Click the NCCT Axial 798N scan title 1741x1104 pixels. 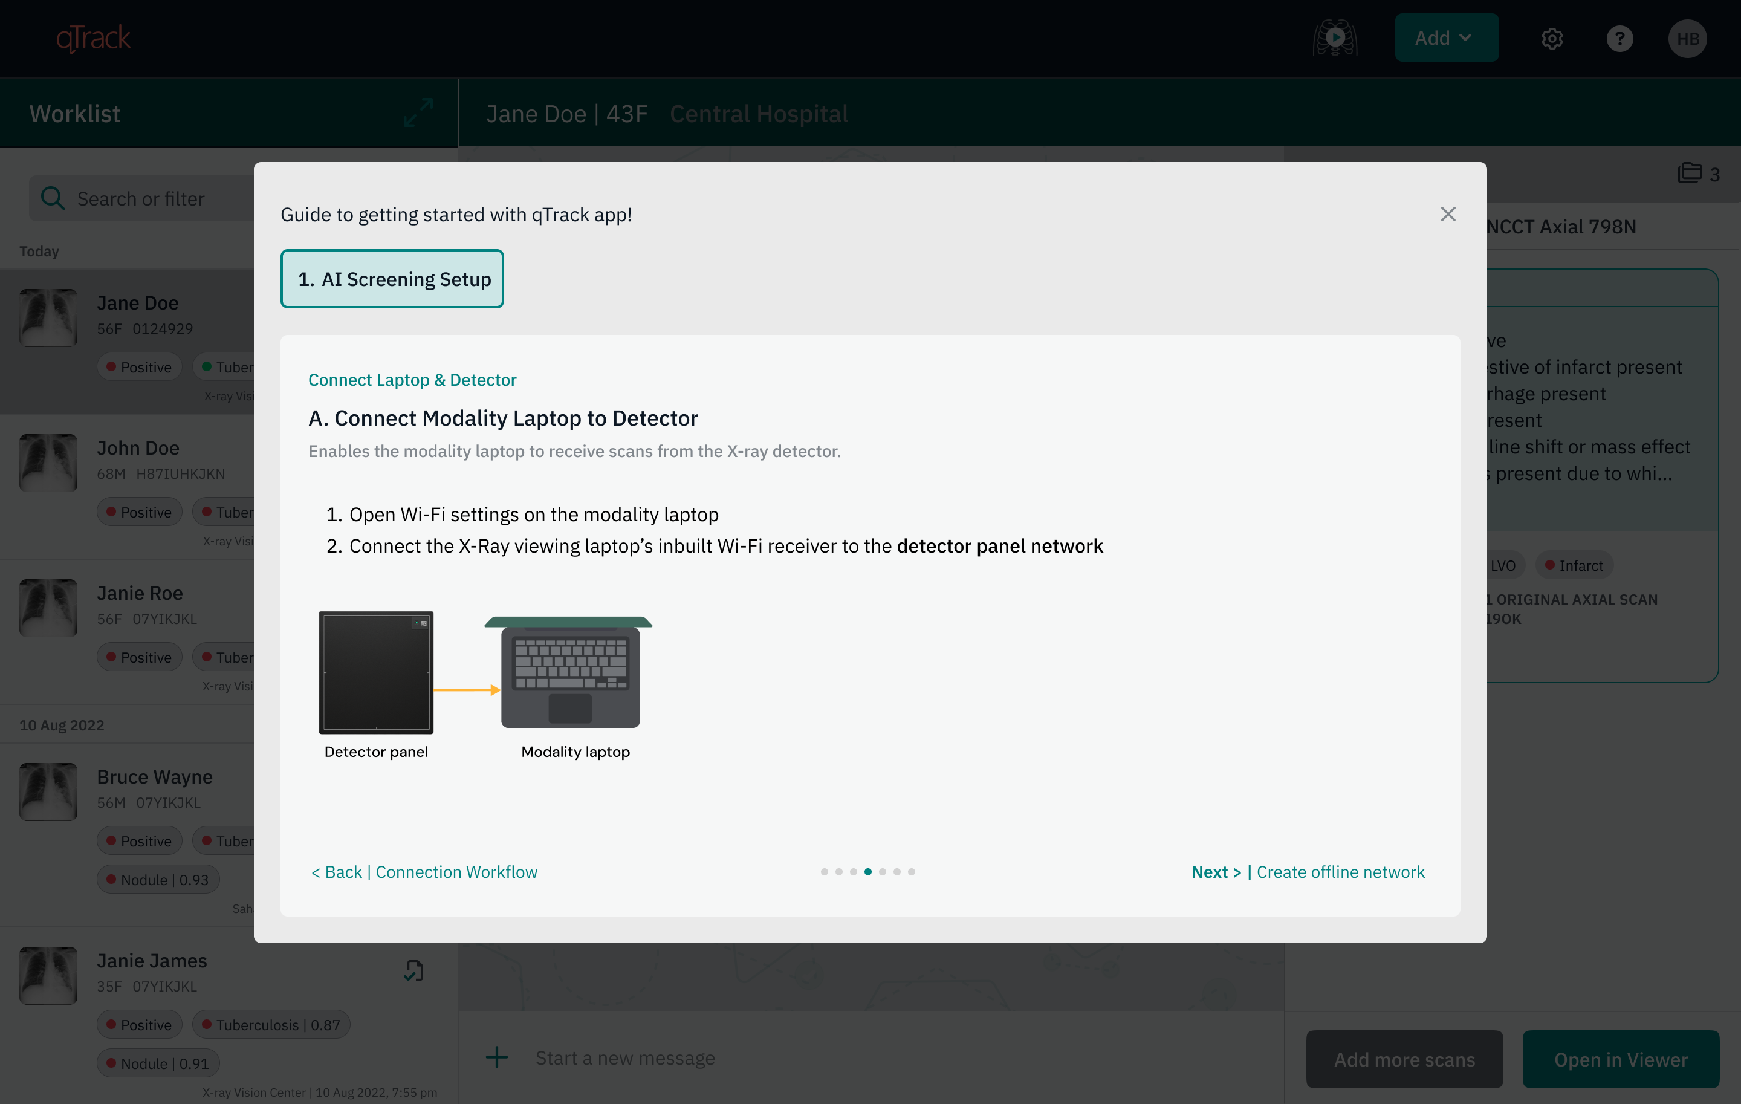pos(1561,226)
